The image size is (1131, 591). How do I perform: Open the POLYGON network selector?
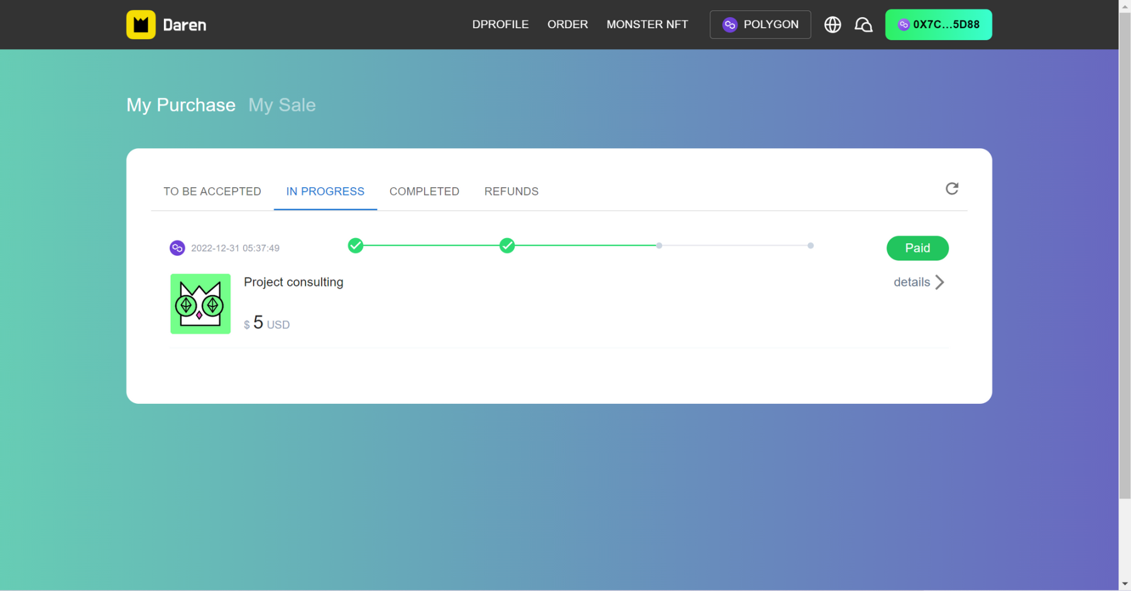coord(760,24)
